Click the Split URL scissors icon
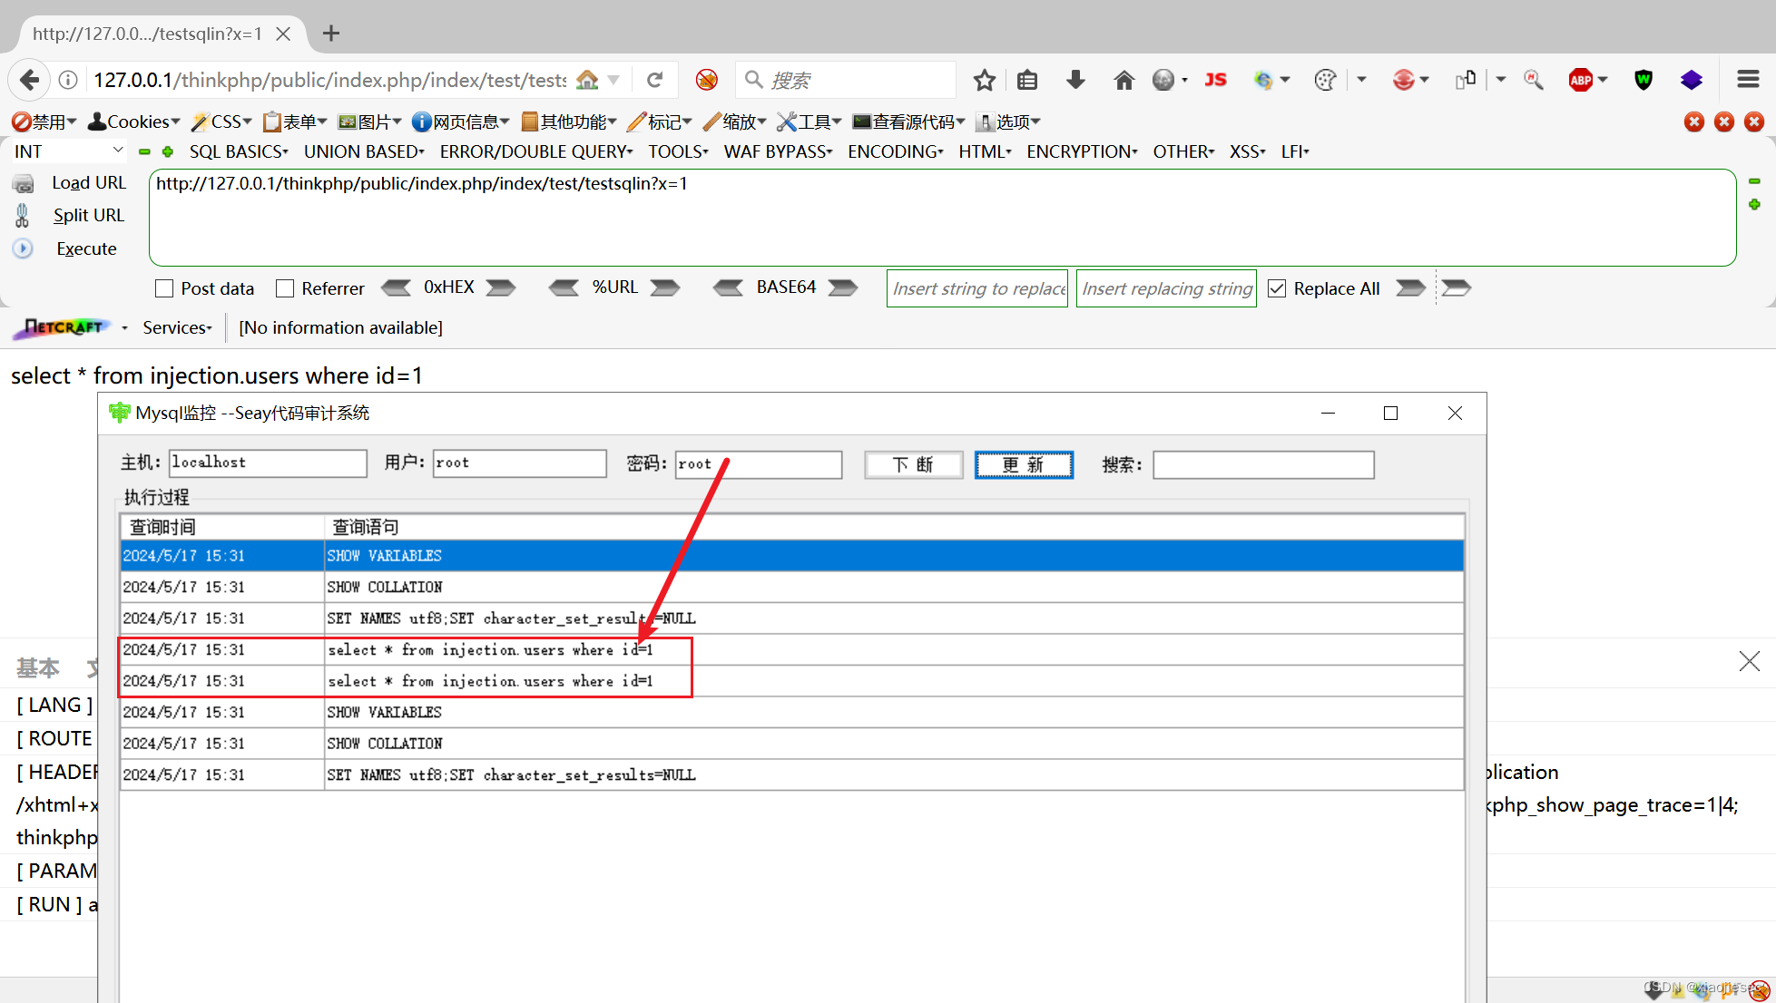Image resolution: width=1776 pixels, height=1003 pixels. pyautogui.click(x=22, y=215)
